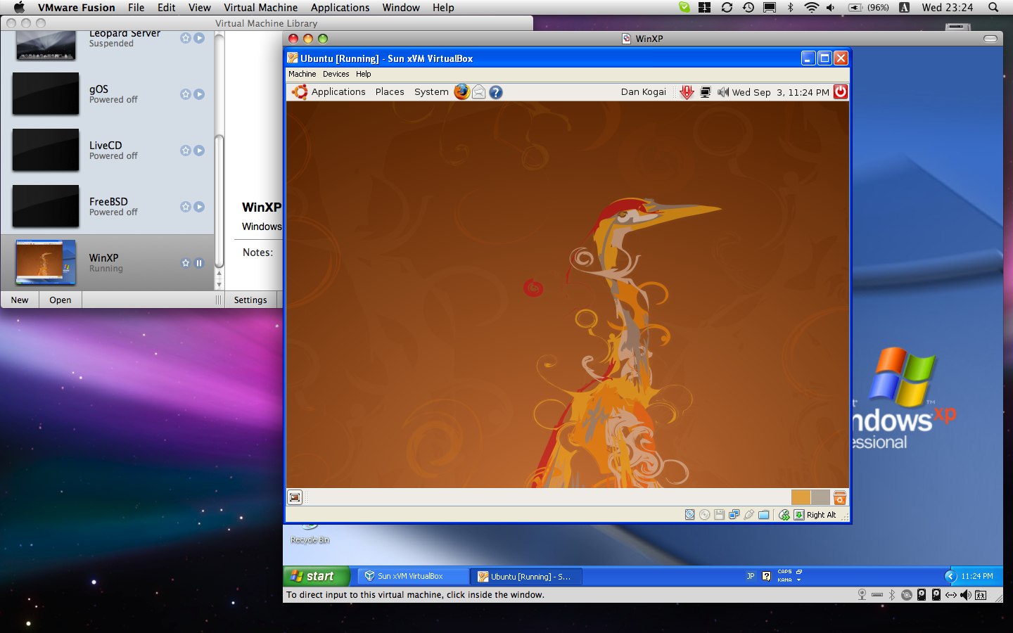Click the VirtualBox floppy disk status icon
The image size is (1013, 633).
pyautogui.click(x=720, y=515)
